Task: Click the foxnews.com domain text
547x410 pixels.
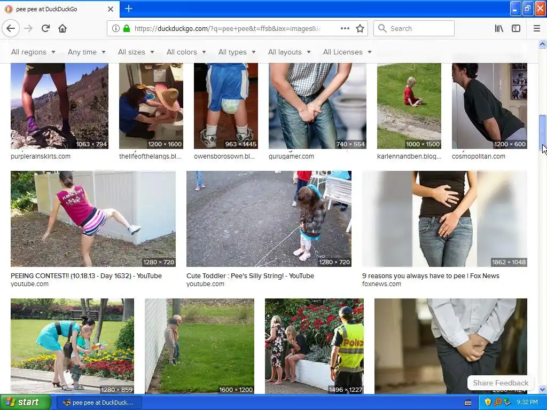Action: (381, 284)
